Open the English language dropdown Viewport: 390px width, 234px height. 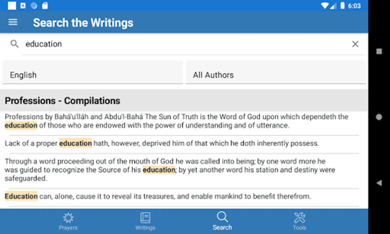(93, 73)
